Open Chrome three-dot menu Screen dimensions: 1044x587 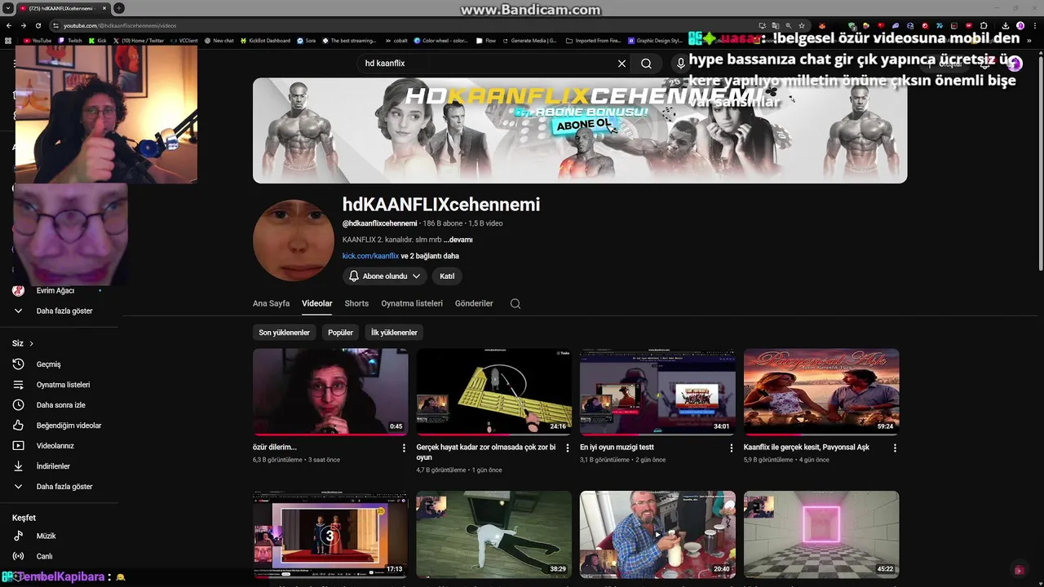click(x=1034, y=25)
